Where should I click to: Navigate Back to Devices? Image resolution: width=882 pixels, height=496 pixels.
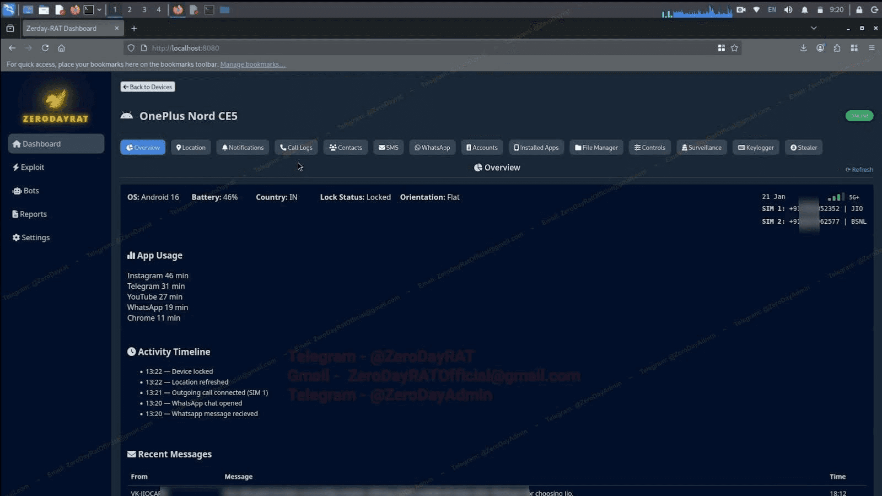pyautogui.click(x=147, y=87)
